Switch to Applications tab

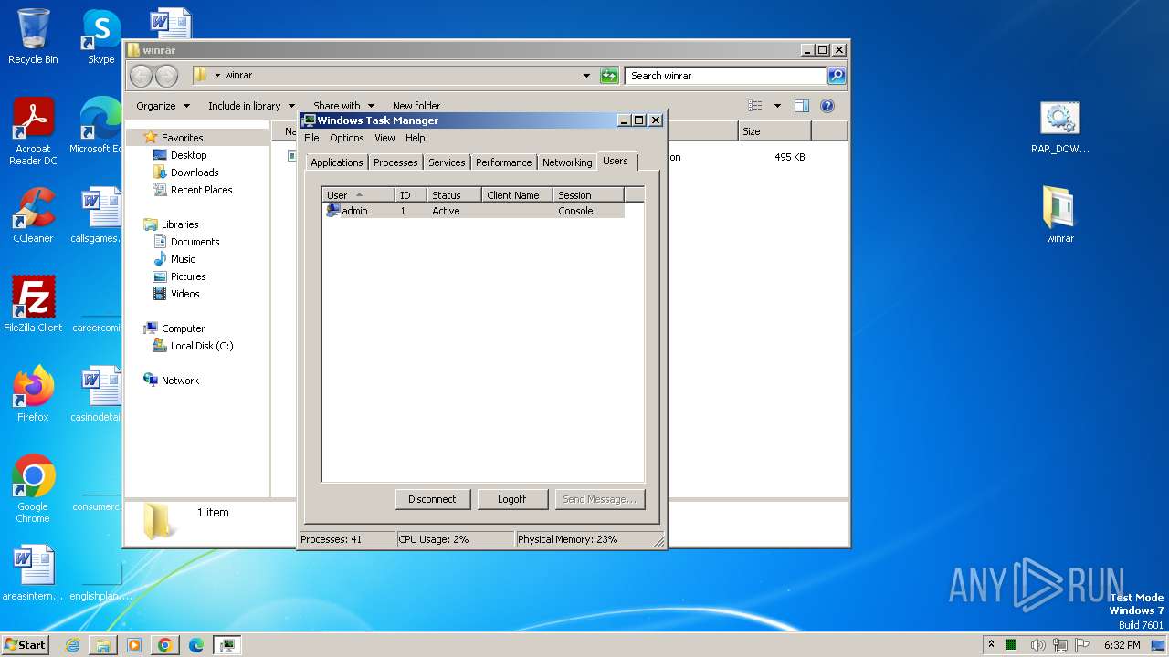click(x=337, y=162)
